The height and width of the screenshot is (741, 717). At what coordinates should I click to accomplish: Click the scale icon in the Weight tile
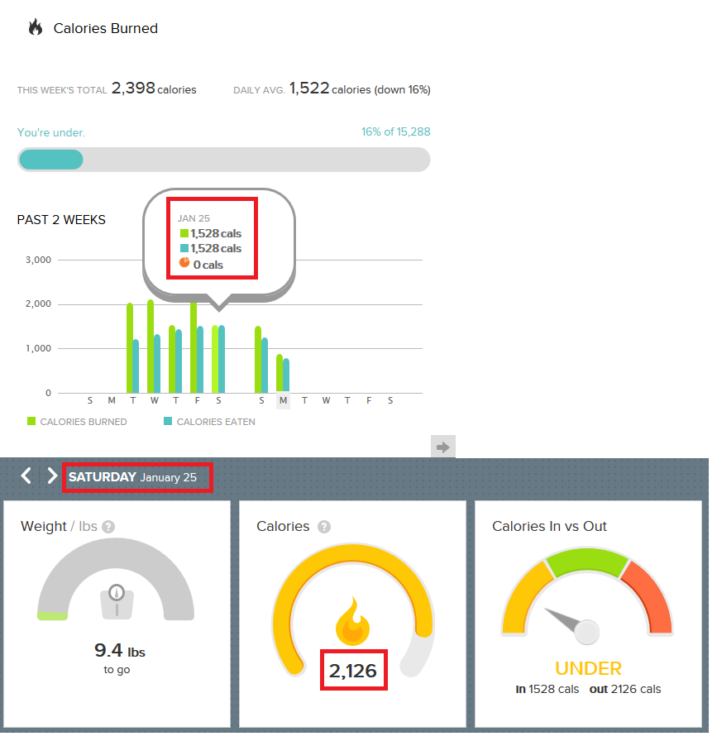pos(117,601)
